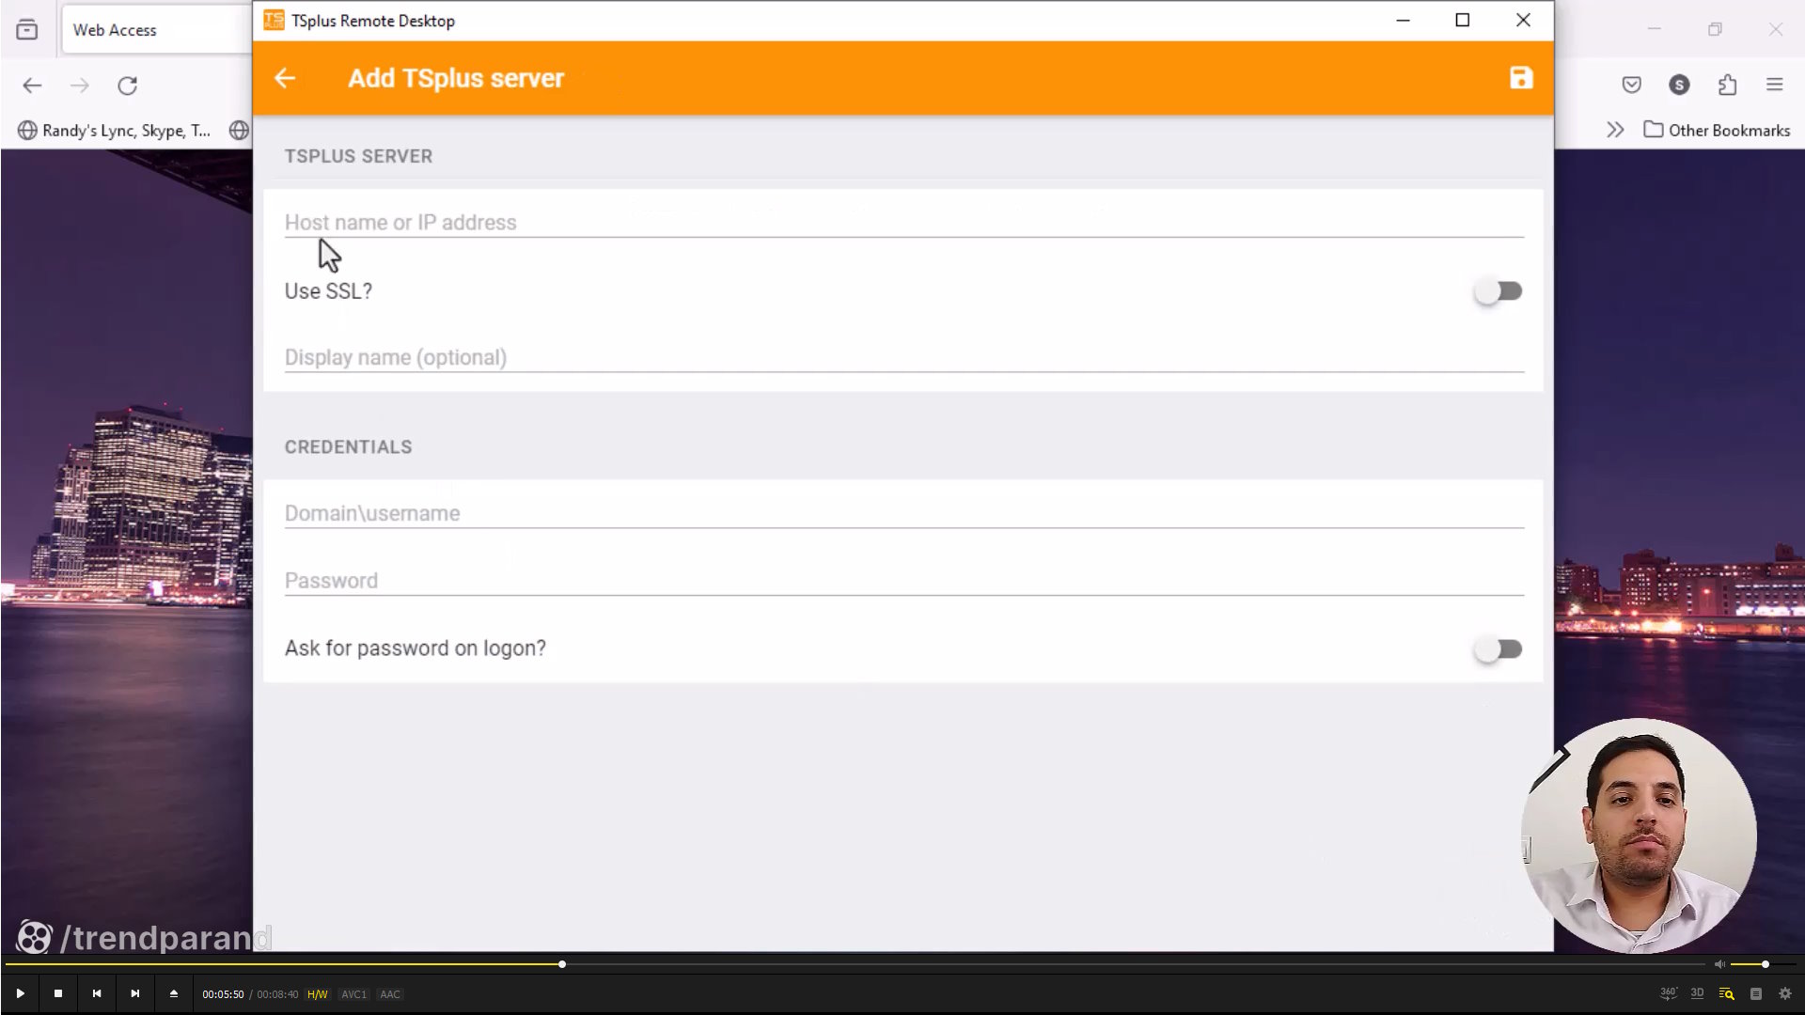
Task: Toggle 3D video mode
Action: (1697, 993)
